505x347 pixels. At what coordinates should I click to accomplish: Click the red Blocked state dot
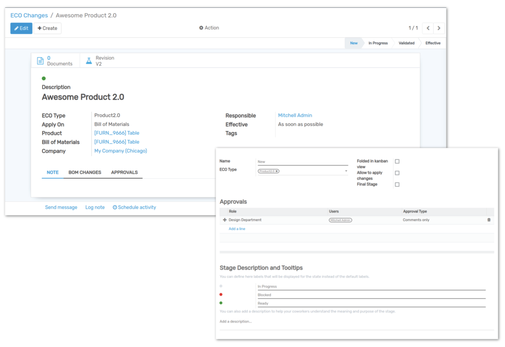coord(221,295)
